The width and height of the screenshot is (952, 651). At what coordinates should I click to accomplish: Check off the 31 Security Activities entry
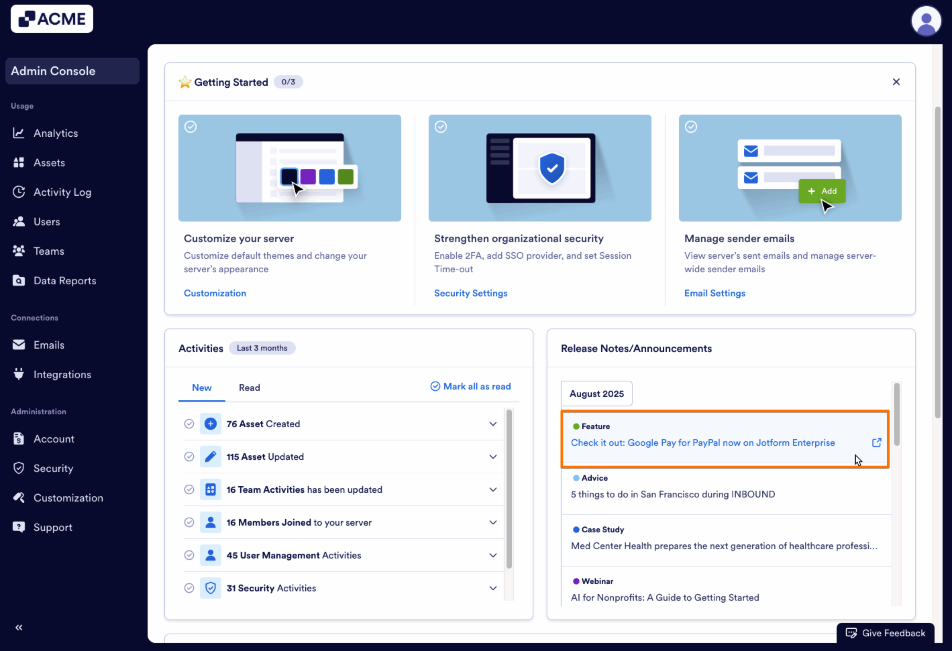[x=189, y=588]
